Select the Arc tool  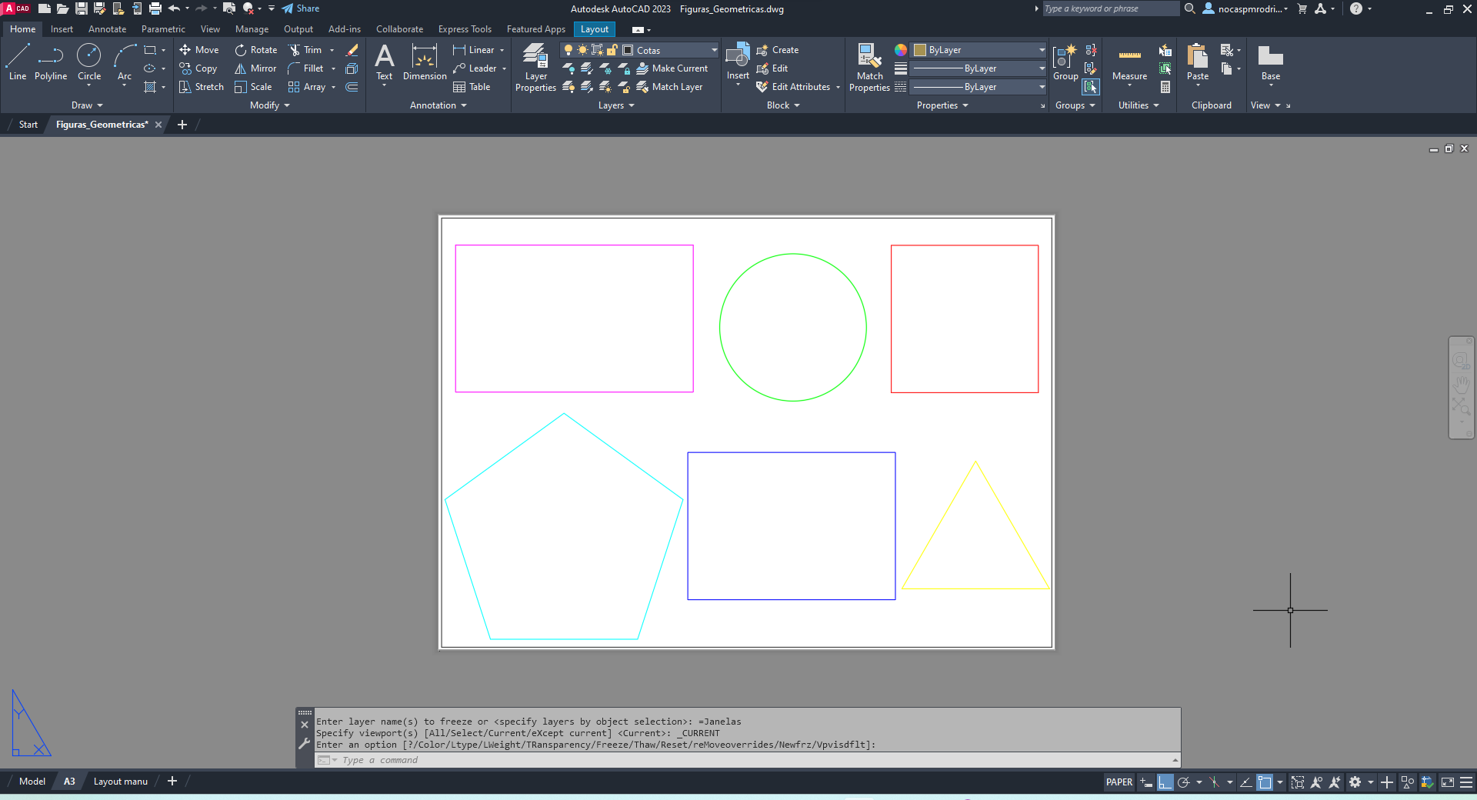pyautogui.click(x=125, y=62)
